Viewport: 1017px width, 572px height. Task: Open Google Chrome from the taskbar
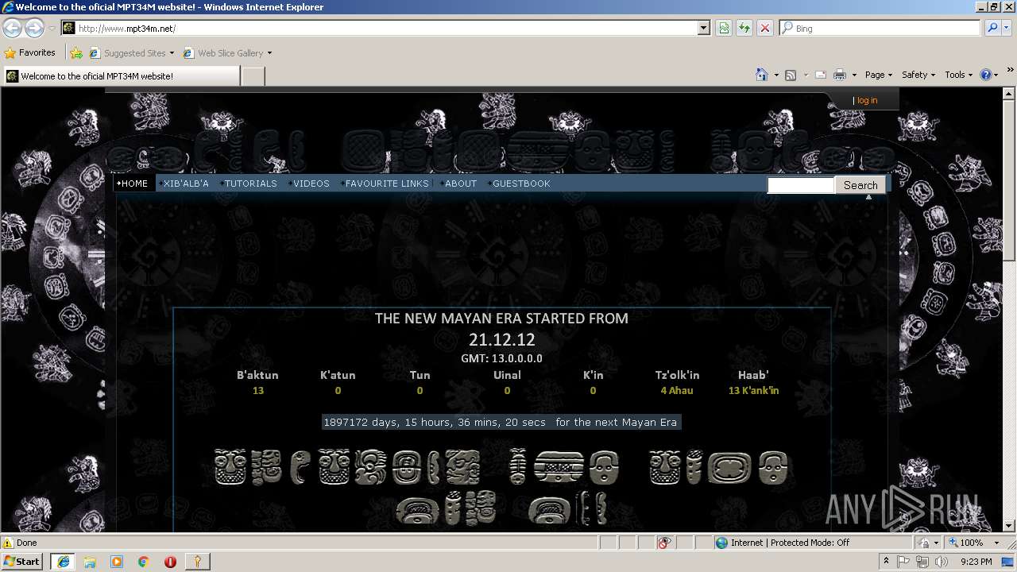[144, 562]
